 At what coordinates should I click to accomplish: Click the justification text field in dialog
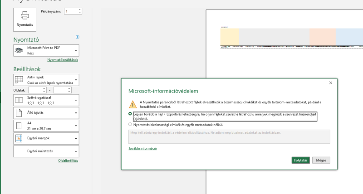pos(229,136)
